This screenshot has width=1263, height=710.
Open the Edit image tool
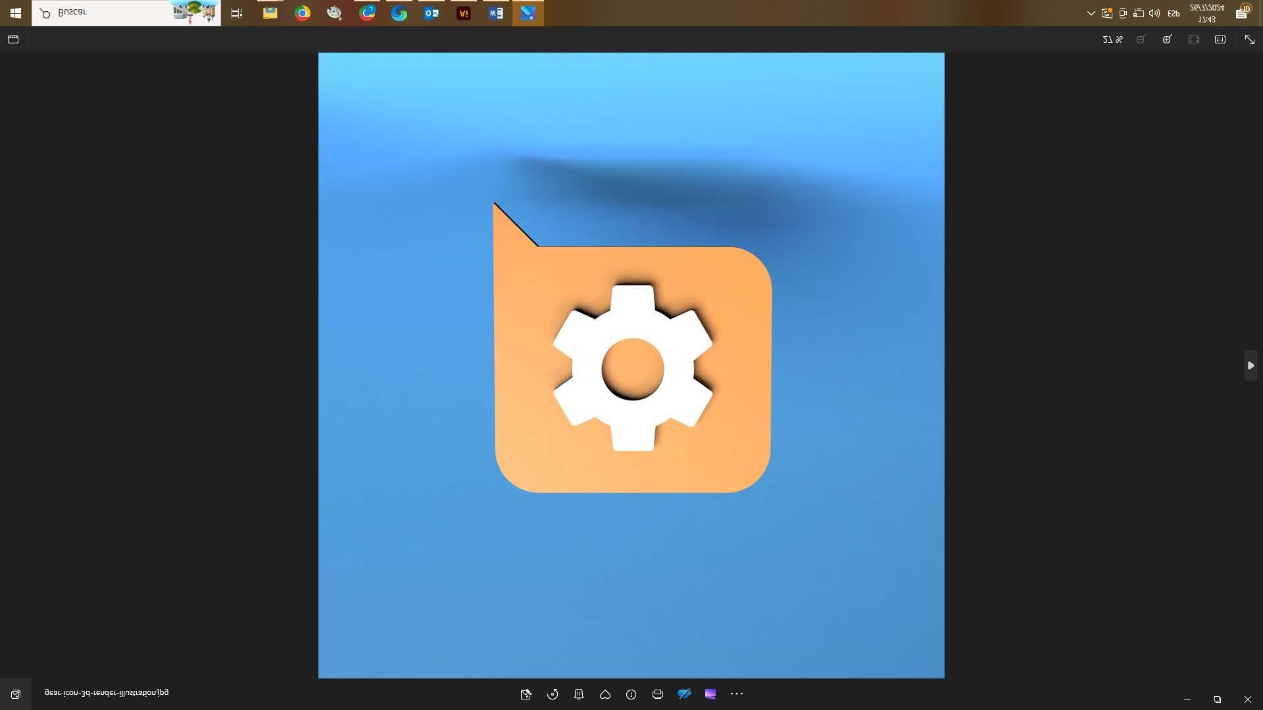(526, 694)
